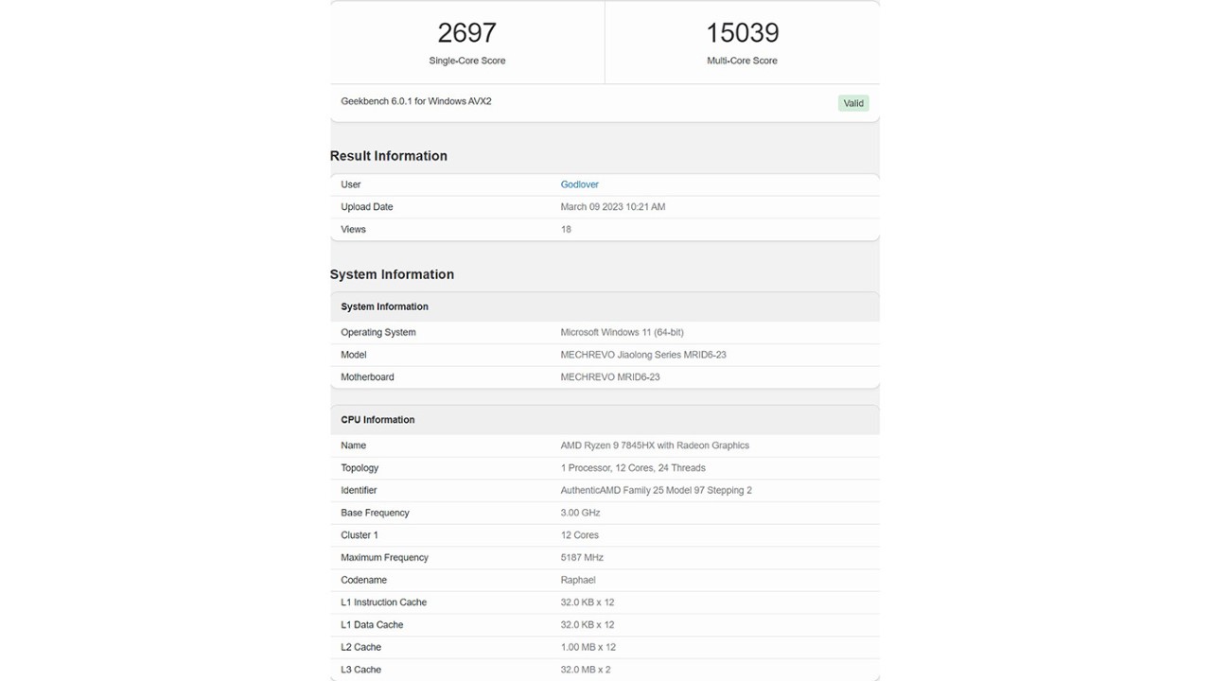Viewport: 1211px width, 681px height.
Task: Select the Multi-Core Score value 15039
Action: [741, 32]
